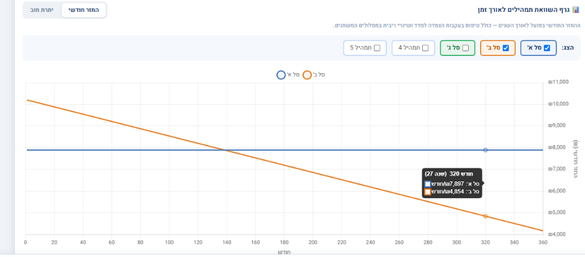Click the orange square swatch in the tooltip
Image resolution: width=585 pixels, height=257 pixels.
[x=428, y=192]
